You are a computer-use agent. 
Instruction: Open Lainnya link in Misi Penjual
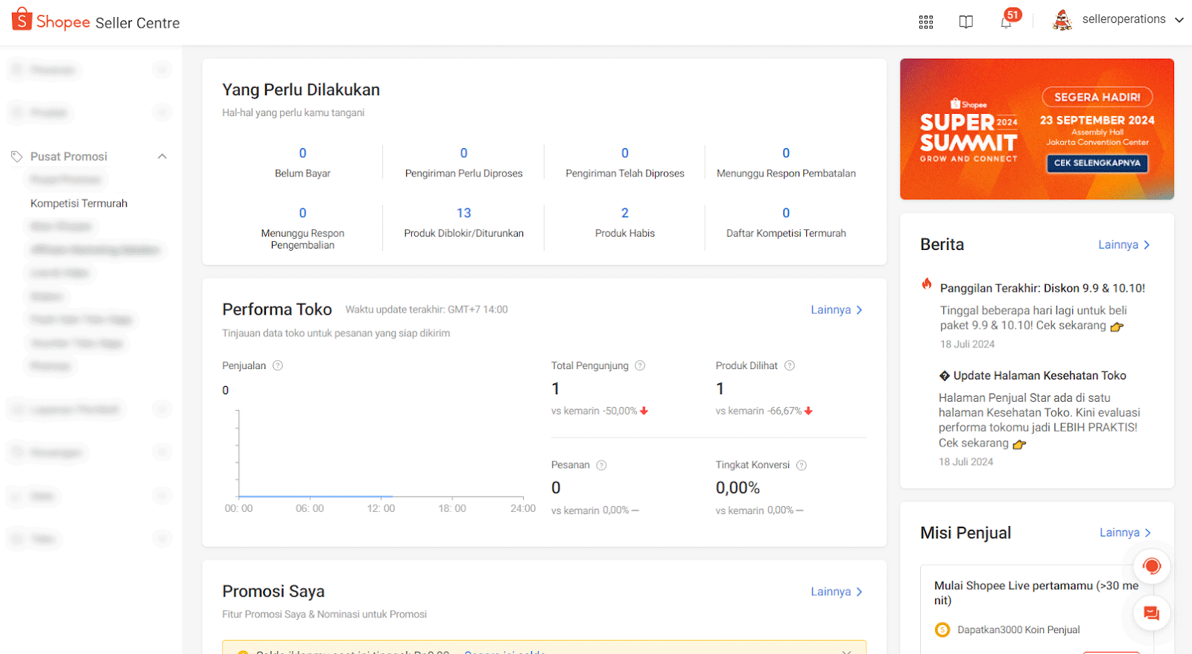coord(1125,533)
